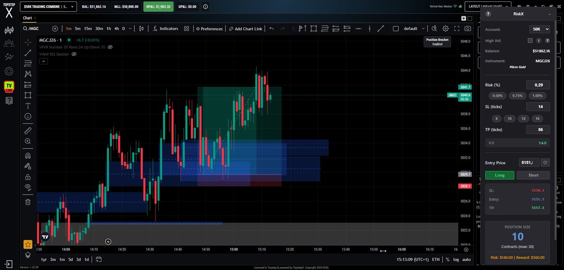Expand the timeframe interval dropdown arrow
The width and height of the screenshot is (564, 270).
click(x=130, y=29)
